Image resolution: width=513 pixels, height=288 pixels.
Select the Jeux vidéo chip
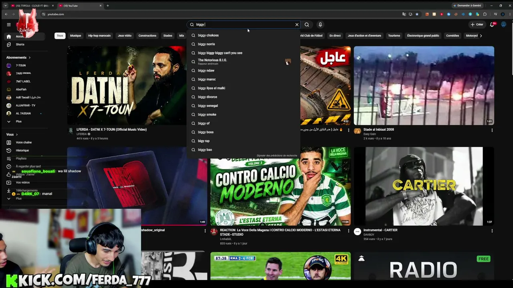(x=125, y=36)
